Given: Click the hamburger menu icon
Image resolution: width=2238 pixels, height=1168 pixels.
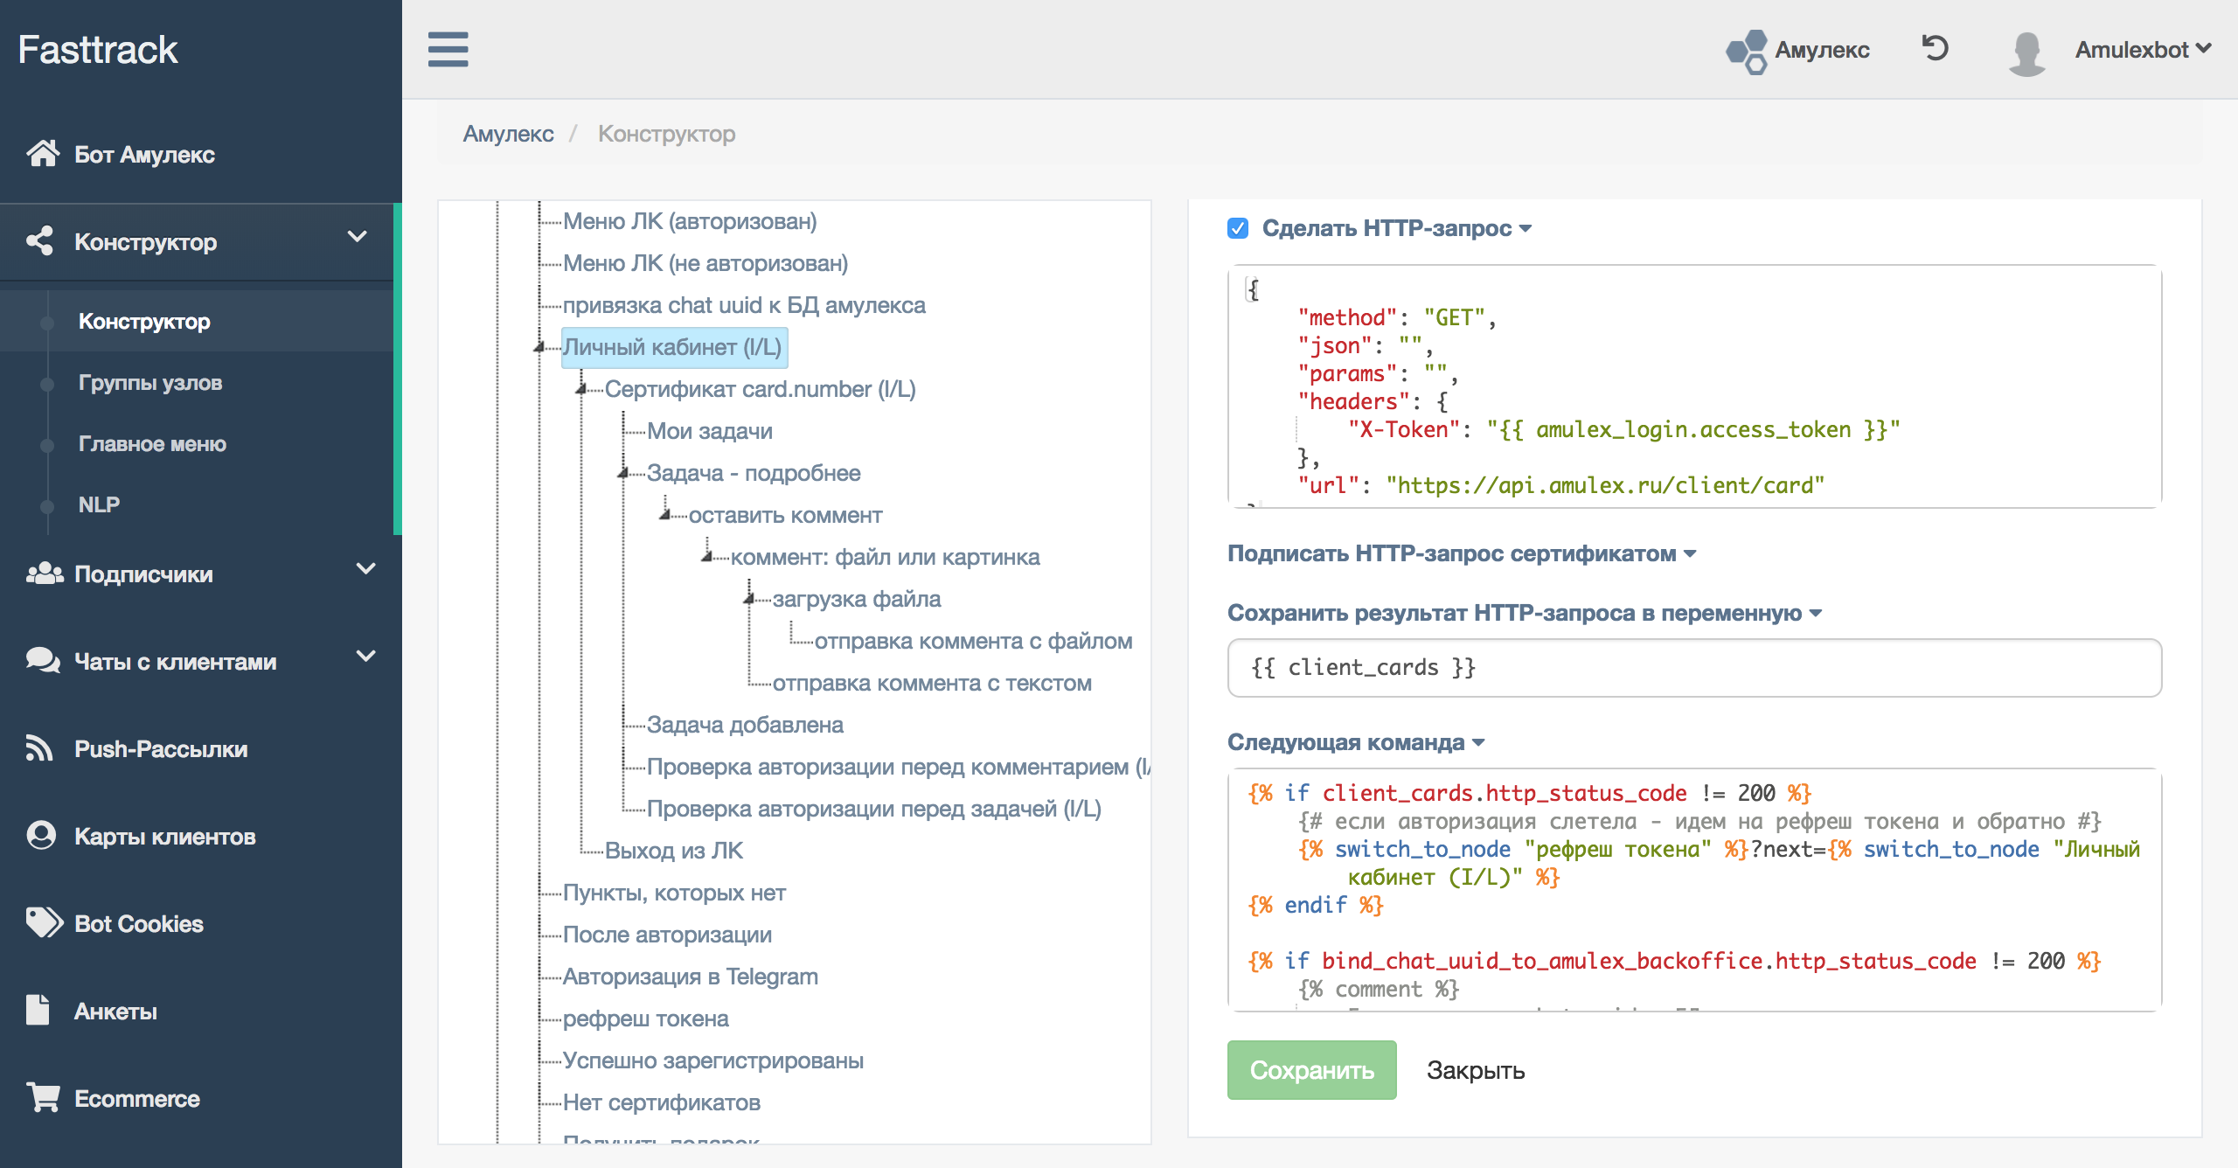Looking at the screenshot, I should click(x=448, y=49).
